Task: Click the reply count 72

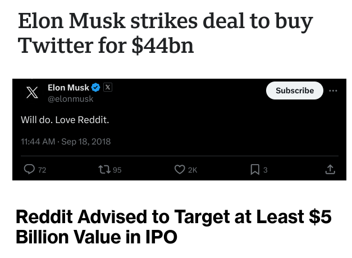Action: [42, 170]
